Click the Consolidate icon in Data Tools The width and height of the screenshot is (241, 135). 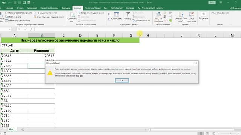point(171,13)
